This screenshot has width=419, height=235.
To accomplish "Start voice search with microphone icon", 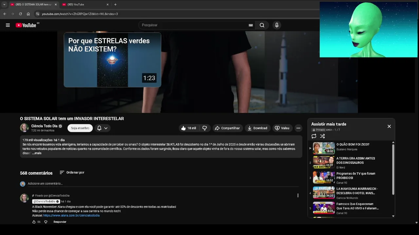I will [x=277, y=25].
